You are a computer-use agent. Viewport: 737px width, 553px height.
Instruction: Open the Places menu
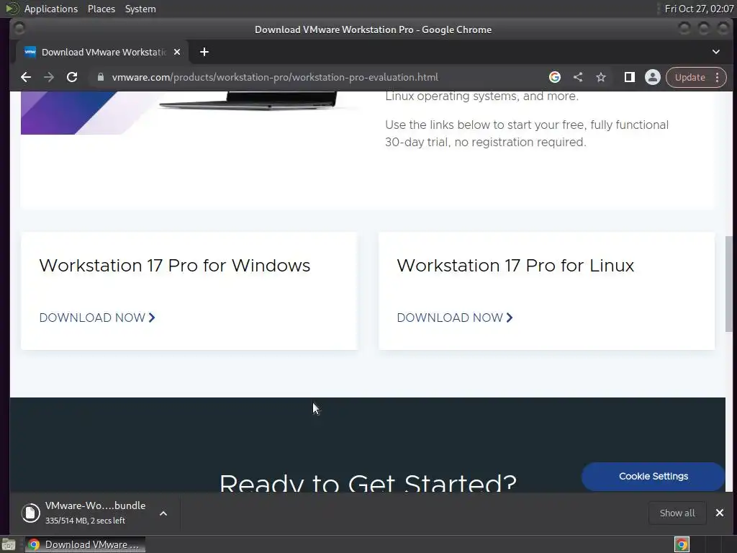coord(101,9)
